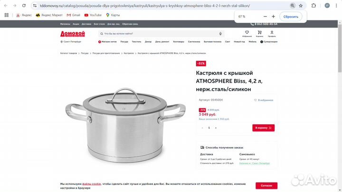Open the profile user icon

point(272,32)
